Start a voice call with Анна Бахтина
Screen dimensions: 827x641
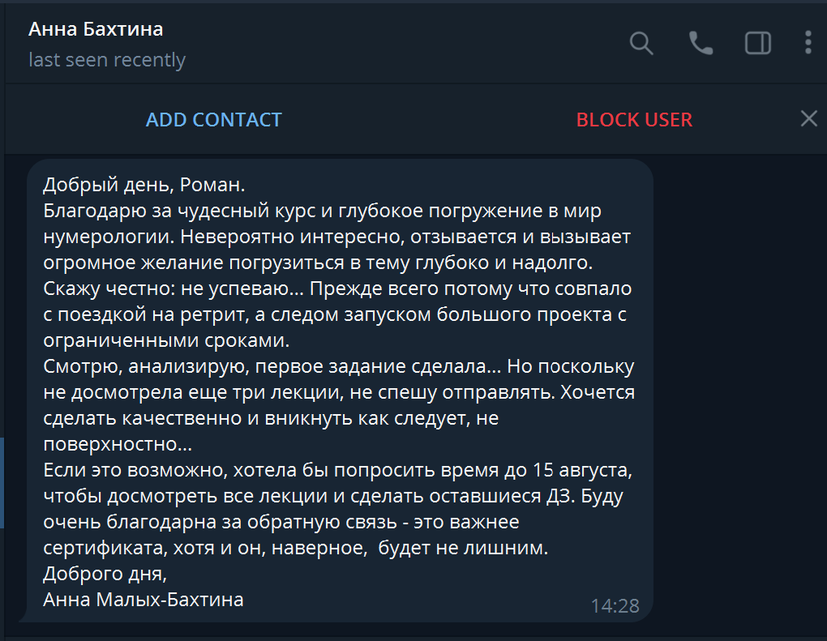701,43
